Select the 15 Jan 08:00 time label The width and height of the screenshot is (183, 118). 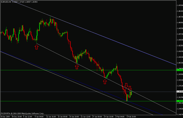tap(63, 117)
